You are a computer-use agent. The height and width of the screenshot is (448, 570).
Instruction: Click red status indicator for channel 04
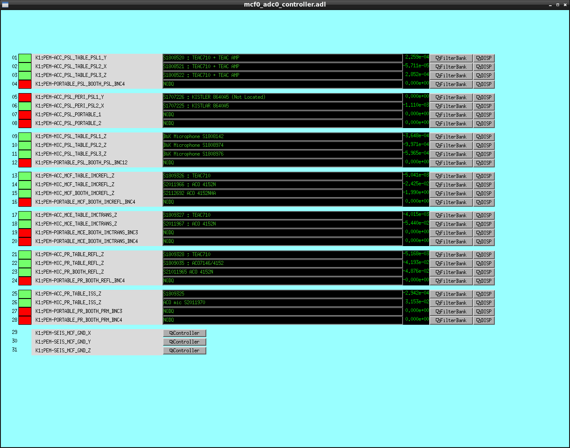tap(25, 84)
